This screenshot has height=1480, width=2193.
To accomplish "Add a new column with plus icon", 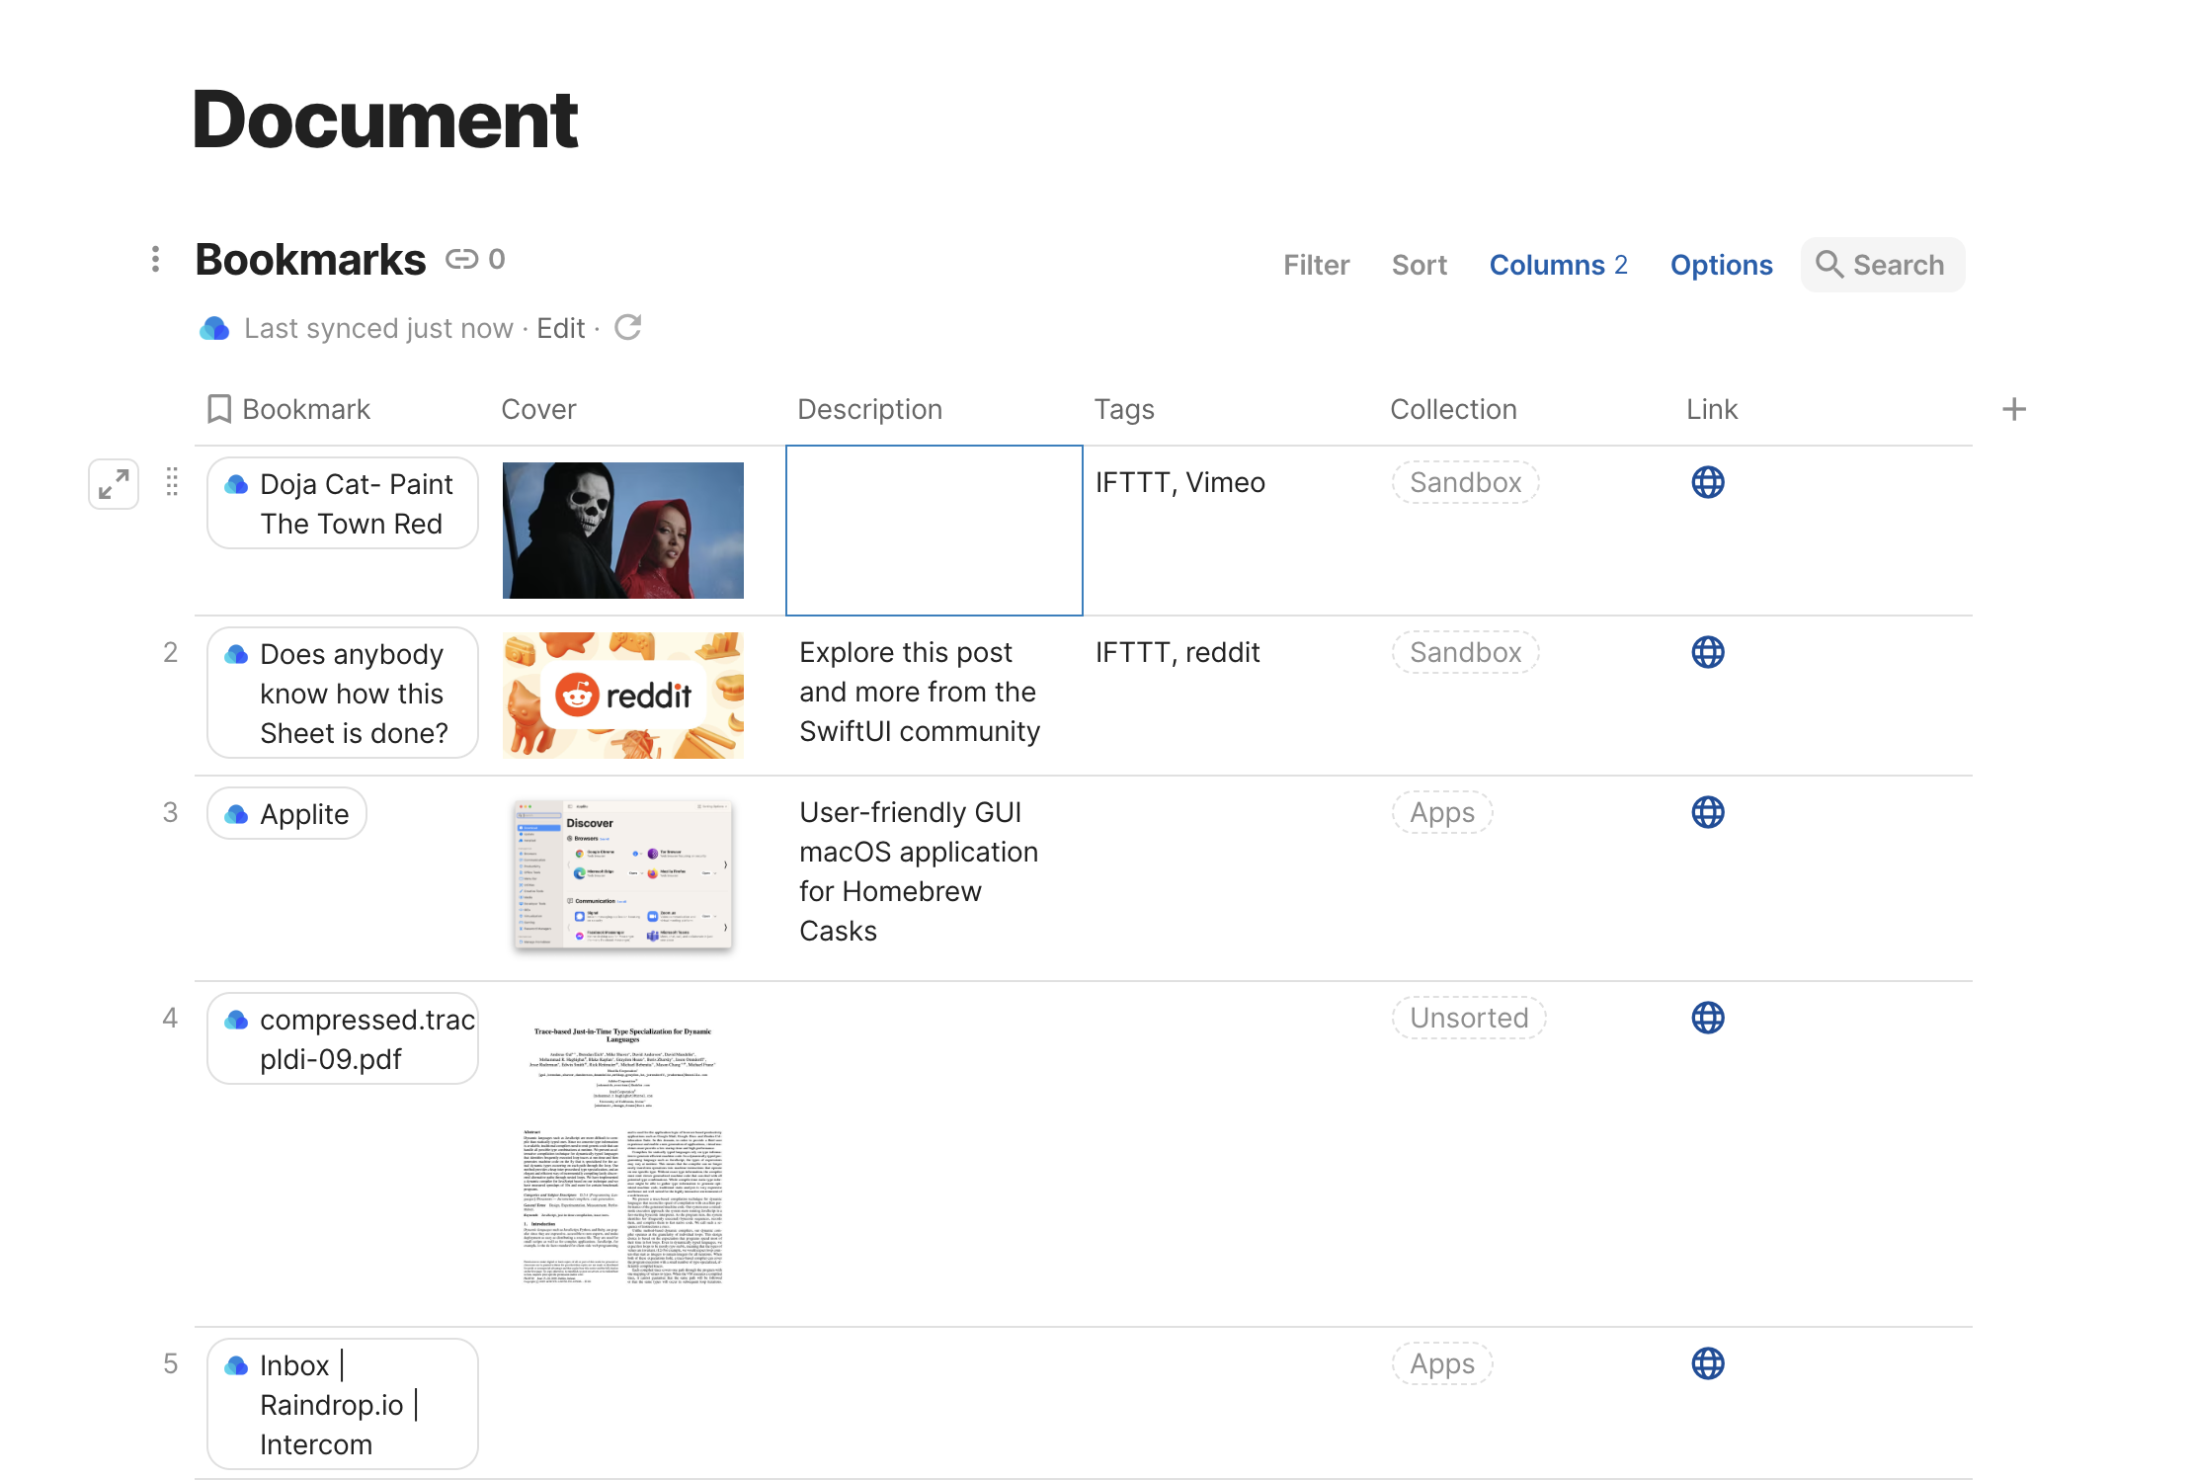I will [2013, 409].
